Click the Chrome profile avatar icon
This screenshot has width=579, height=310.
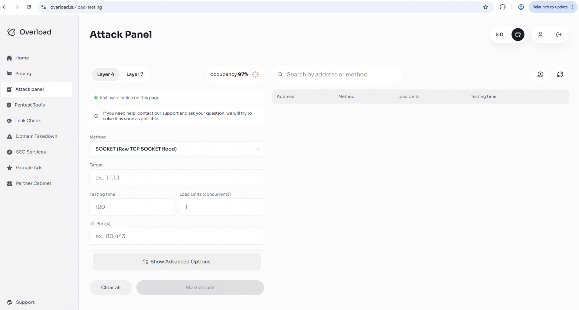point(521,7)
